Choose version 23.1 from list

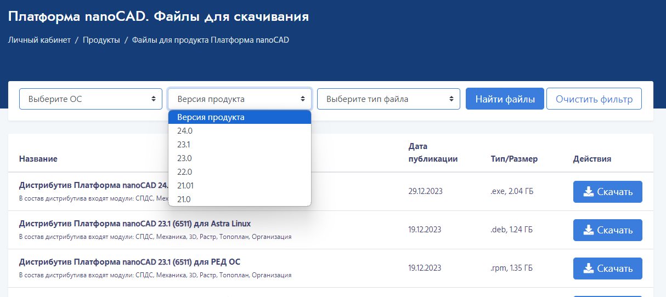(240, 145)
